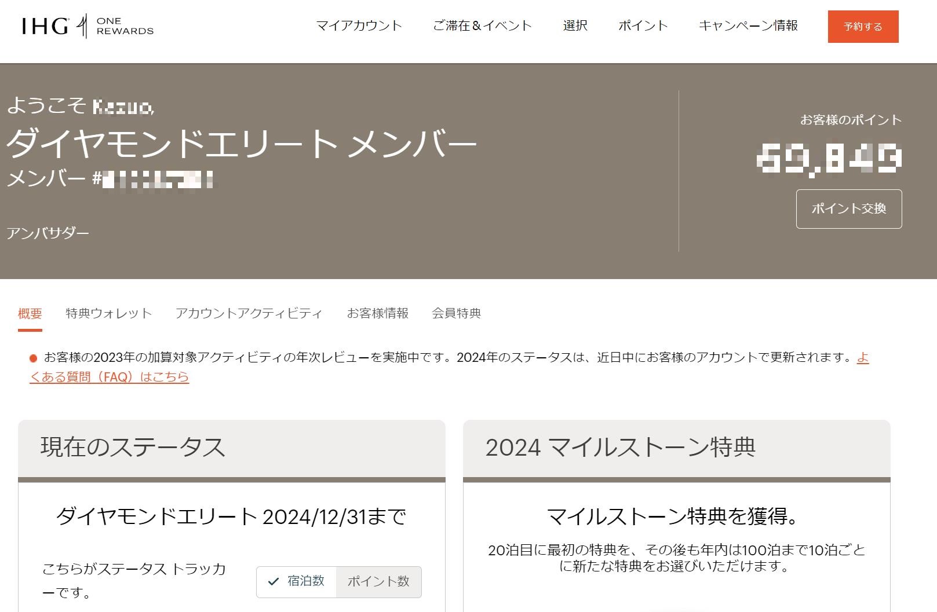This screenshot has height=612, width=937.
Task: Click the アンバサダー label
Action: coord(48,233)
